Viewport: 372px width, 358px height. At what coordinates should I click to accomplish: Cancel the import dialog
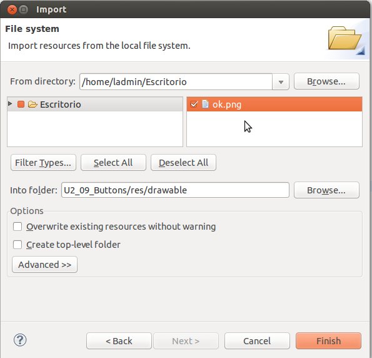pos(257,341)
